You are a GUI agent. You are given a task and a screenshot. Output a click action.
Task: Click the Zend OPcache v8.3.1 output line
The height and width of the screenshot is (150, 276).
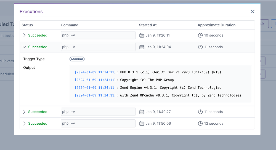click(158, 95)
